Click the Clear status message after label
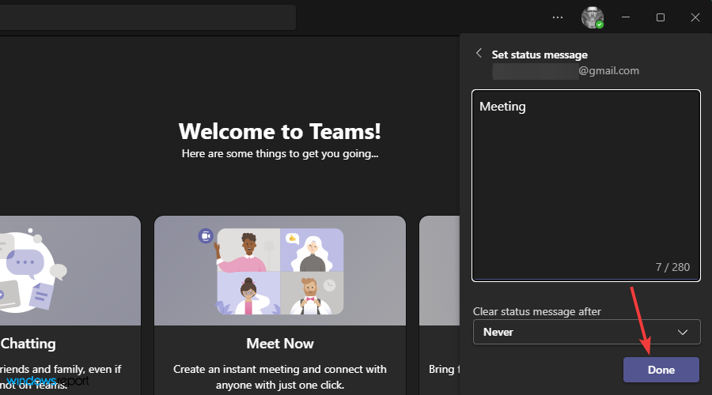Image resolution: width=712 pixels, height=395 pixels. (536, 311)
